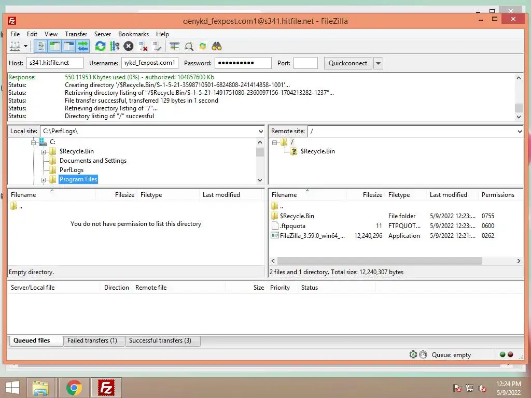Open the Help menu
Screen dimensions: 531x398
tap(162, 34)
